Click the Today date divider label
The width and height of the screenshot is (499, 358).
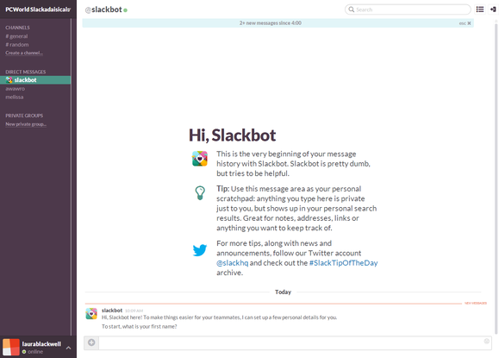click(x=283, y=292)
